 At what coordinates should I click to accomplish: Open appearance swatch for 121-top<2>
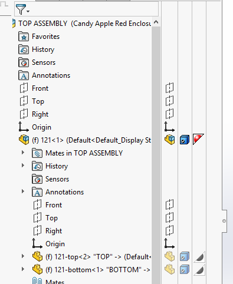[199, 257]
